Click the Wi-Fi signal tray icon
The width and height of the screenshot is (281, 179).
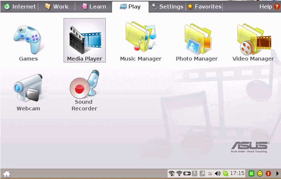179,173
